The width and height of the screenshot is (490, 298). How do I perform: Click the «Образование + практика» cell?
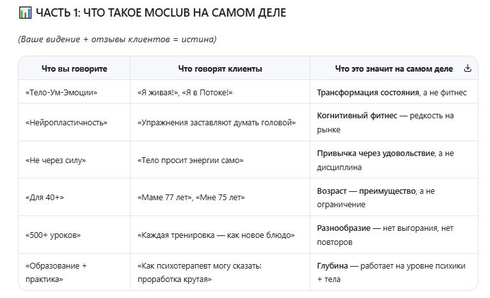56,272
